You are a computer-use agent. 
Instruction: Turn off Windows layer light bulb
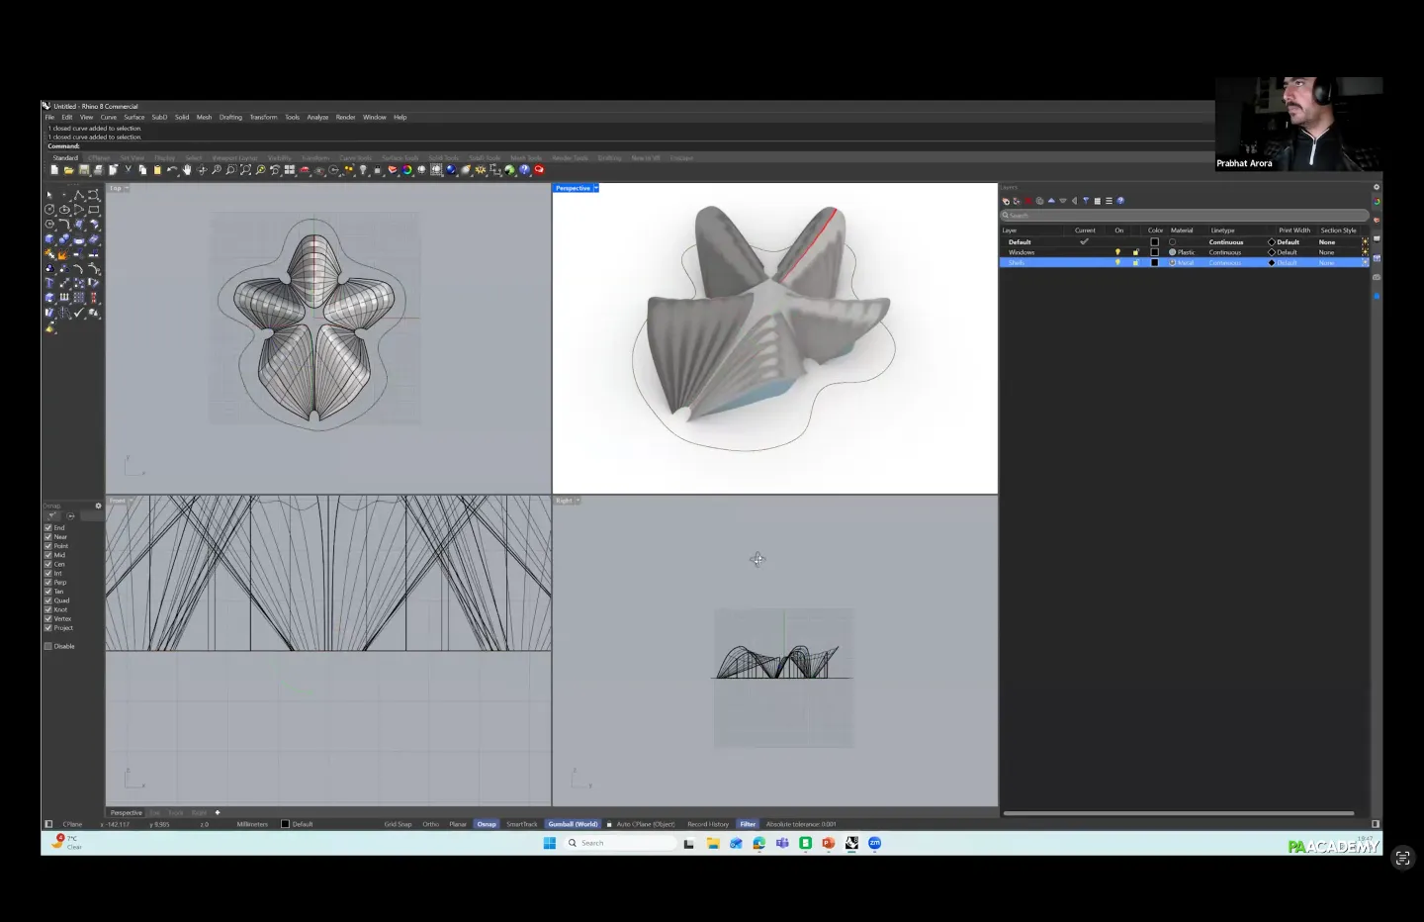click(x=1117, y=252)
